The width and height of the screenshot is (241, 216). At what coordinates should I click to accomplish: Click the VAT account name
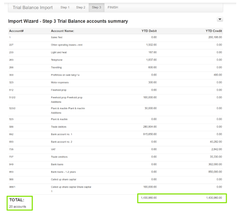[x=53, y=149]
